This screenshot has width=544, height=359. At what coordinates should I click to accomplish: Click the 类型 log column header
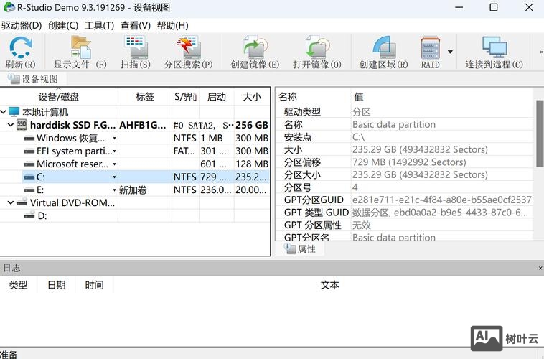[18, 285]
